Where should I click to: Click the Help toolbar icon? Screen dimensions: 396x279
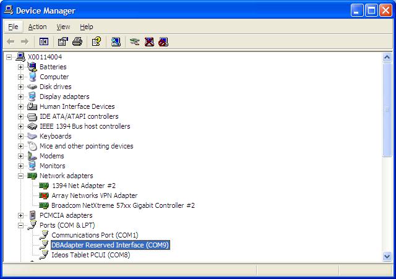[x=97, y=41]
